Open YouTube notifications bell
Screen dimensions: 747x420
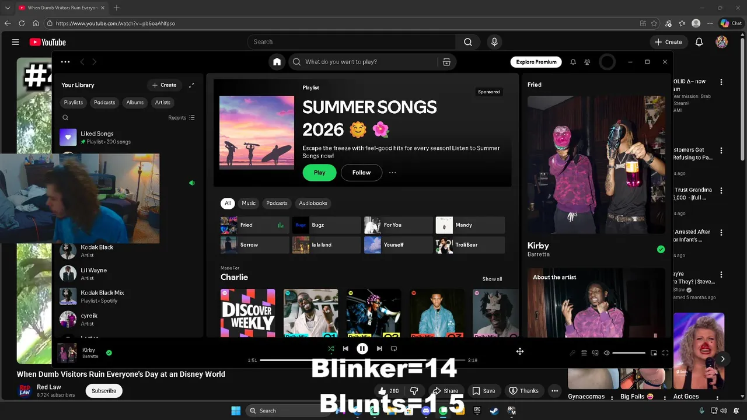tap(699, 42)
